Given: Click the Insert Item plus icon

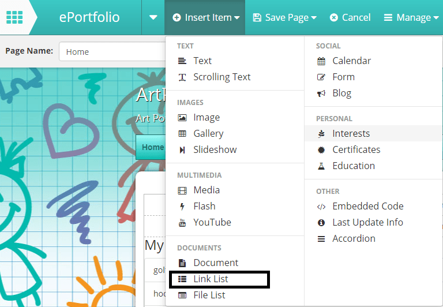Looking at the screenshot, I should 177,17.
